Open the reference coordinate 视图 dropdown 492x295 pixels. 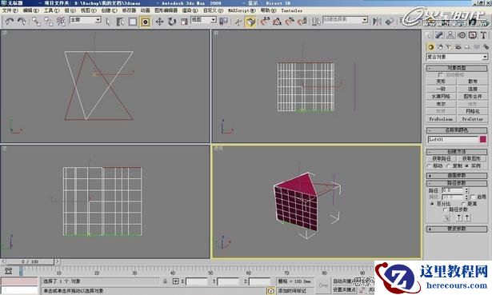[204, 20]
